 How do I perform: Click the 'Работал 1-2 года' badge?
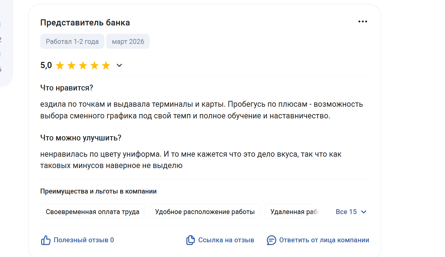pyautogui.click(x=72, y=41)
